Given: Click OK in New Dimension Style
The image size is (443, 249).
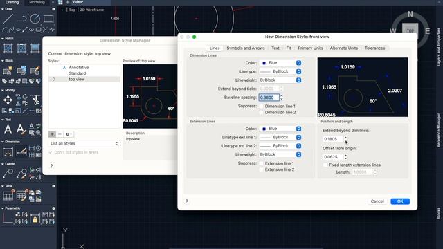Looking at the screenshot, I should click(400, 201).
